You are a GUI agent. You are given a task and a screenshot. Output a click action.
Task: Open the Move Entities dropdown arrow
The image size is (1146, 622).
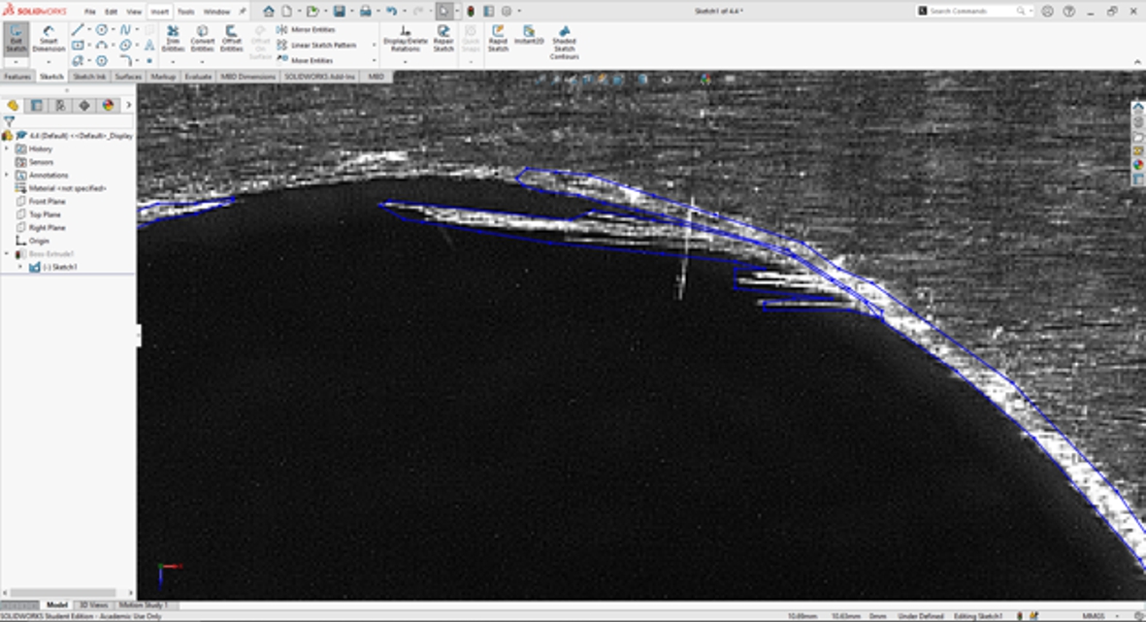374,61
